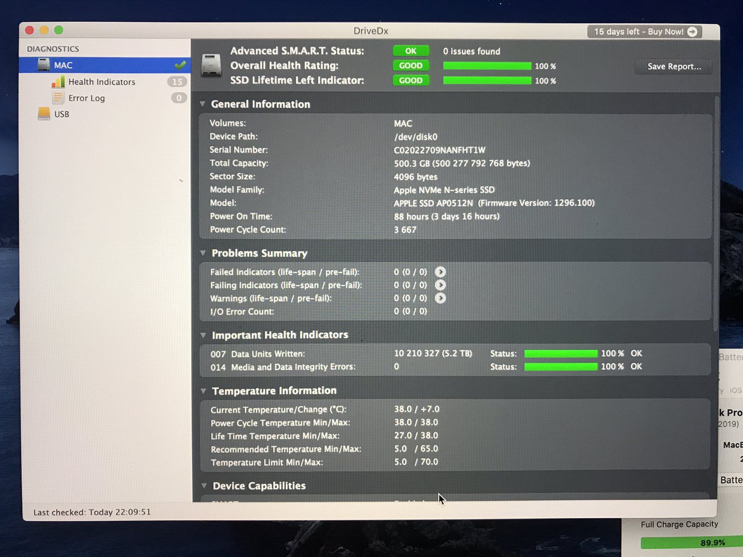Click the 15 days left Buy Now button
This screenshot has height=557, width=743.
tap(645, 32)
